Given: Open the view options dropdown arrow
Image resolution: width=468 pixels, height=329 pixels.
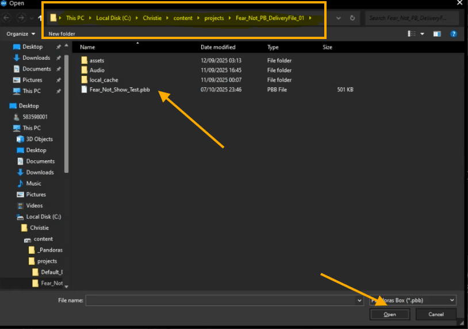Looking at the screenshot, I should tap(423, 34).
